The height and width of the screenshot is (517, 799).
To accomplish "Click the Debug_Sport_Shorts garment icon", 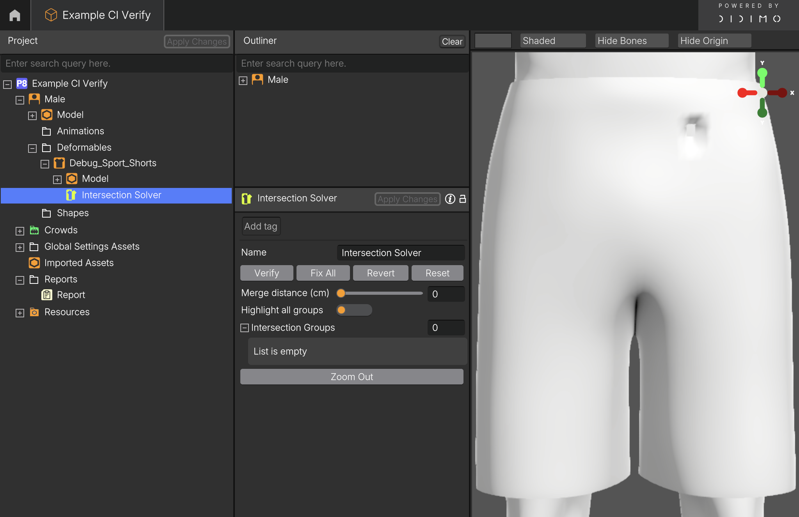I will 59,163.
